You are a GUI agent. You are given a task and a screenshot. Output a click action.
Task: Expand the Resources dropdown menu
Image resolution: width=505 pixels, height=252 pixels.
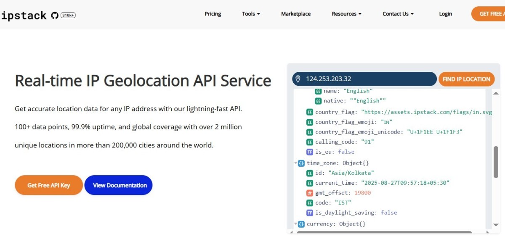[x=346, y=14]
